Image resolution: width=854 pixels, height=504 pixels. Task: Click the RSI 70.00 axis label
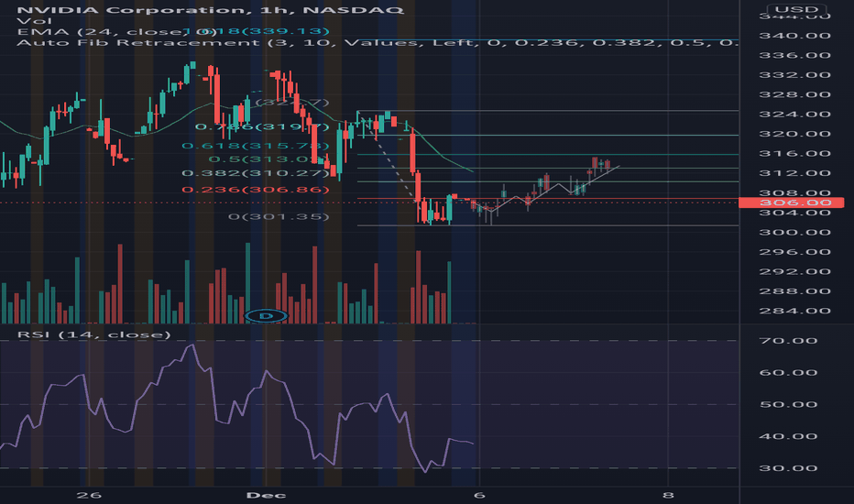(x=788, y=341)
